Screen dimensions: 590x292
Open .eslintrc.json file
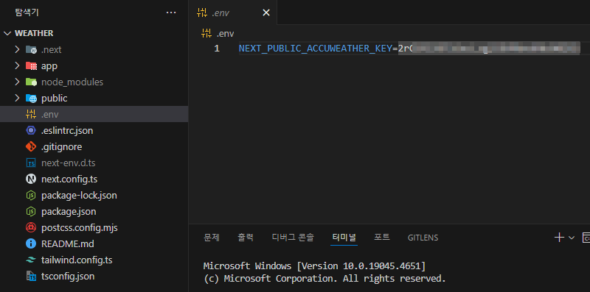(x=67, y=131)
